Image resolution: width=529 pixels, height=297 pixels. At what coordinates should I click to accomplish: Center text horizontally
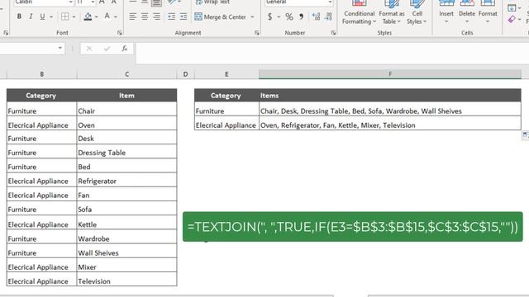tap(145, 16)
